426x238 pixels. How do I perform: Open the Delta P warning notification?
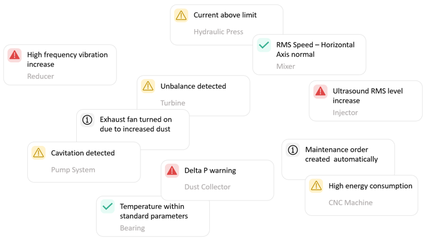click(x=210, y=170)
